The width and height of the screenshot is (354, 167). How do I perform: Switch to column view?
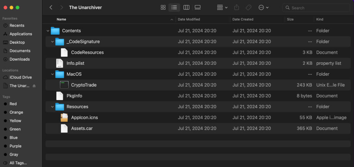click(186, 8)
